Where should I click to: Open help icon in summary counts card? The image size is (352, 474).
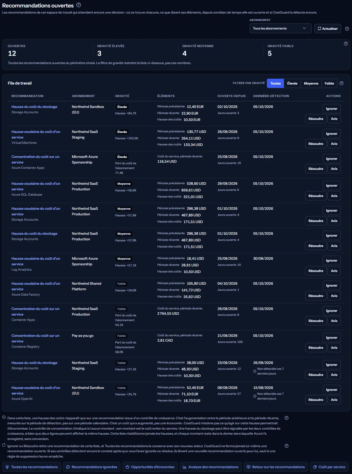point(346,44)
